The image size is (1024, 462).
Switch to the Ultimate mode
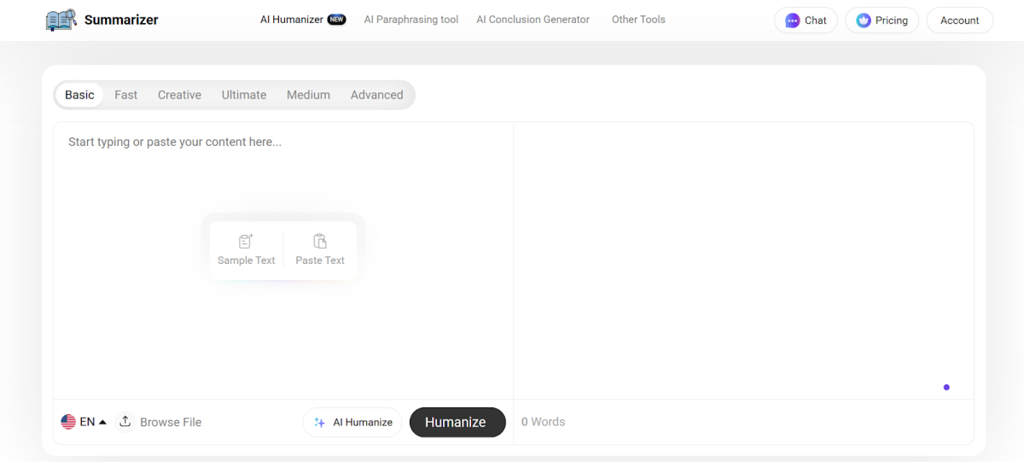click(x=244, y=95)
